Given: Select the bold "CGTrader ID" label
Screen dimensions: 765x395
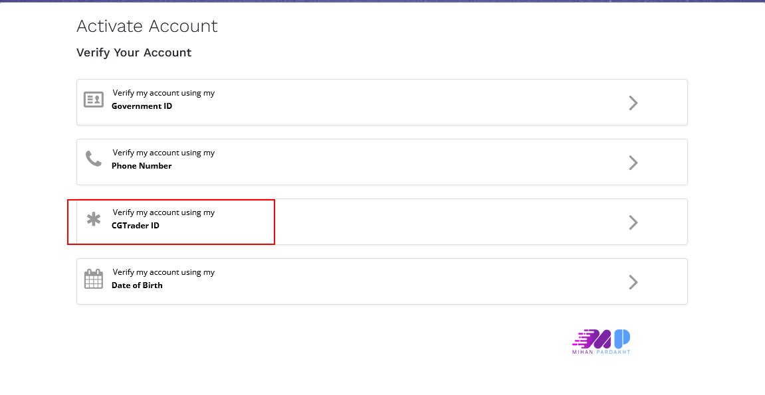Looking at the screenshot, I should coord(136,226).
